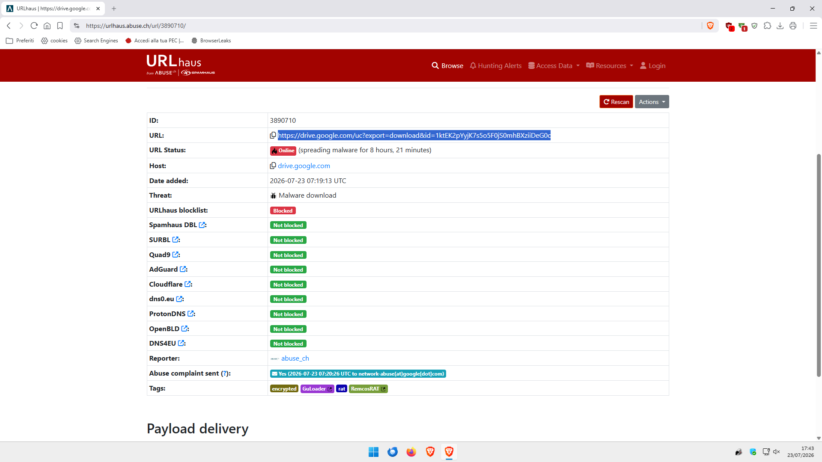Open the Windows Start menu
822x462 pixels.
373,452
